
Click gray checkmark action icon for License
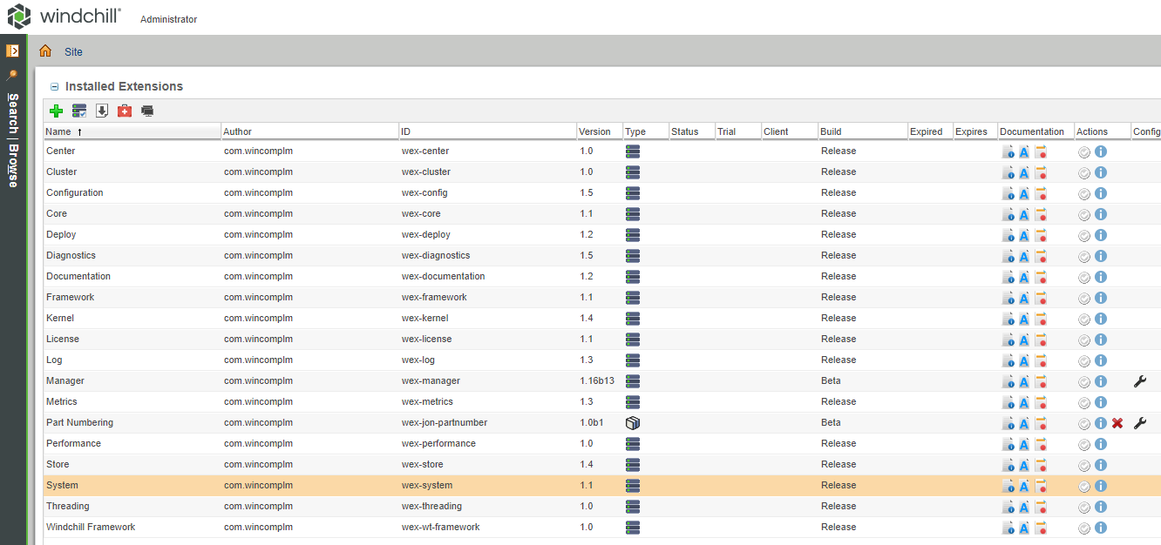[1084, 340]
